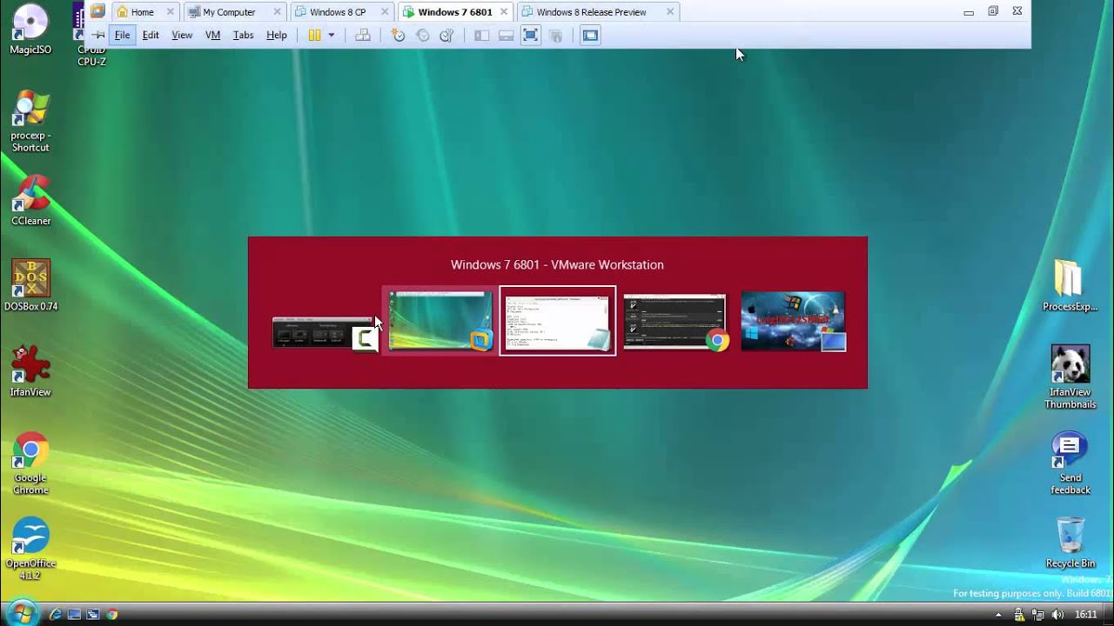Close the Home tab
Viewport: 1114px width, 626px height.
point(170,12)
